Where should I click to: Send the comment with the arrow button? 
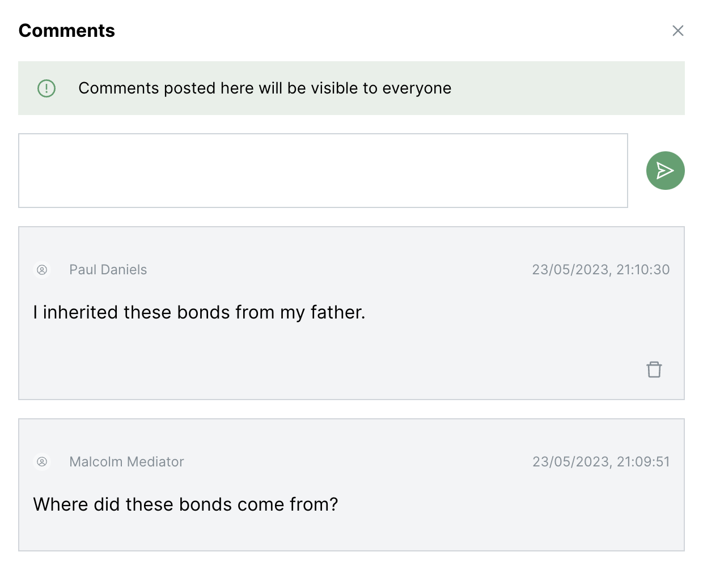(665, 171)
